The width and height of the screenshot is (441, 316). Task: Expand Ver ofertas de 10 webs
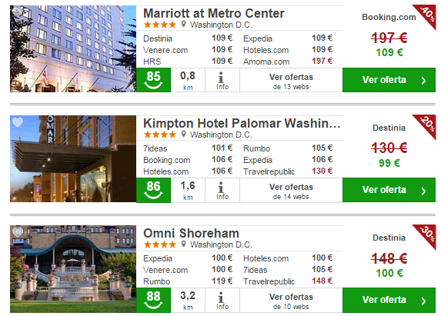pyautogui.click(x=291, y=301)
